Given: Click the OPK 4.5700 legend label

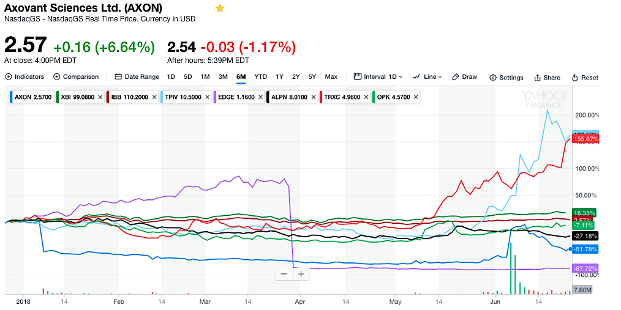Looking at the screenshot, I should [393, 97].
